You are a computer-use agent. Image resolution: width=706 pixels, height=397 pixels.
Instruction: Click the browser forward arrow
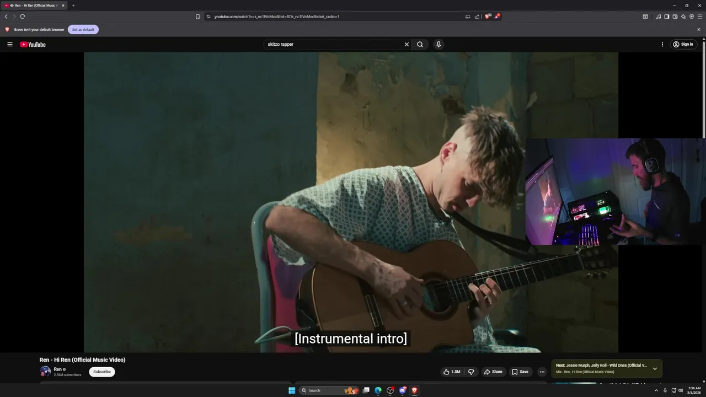tap(14, 17)
